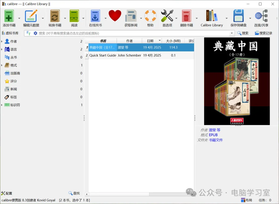Viewport: 279px width, 204px height.
Task: Open Save to disk dropdown arrow
Action: click(250, 18)
